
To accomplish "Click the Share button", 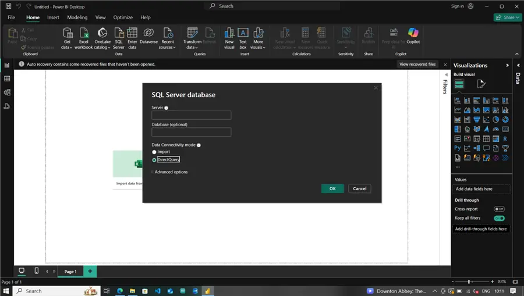I will pos(508,17).
